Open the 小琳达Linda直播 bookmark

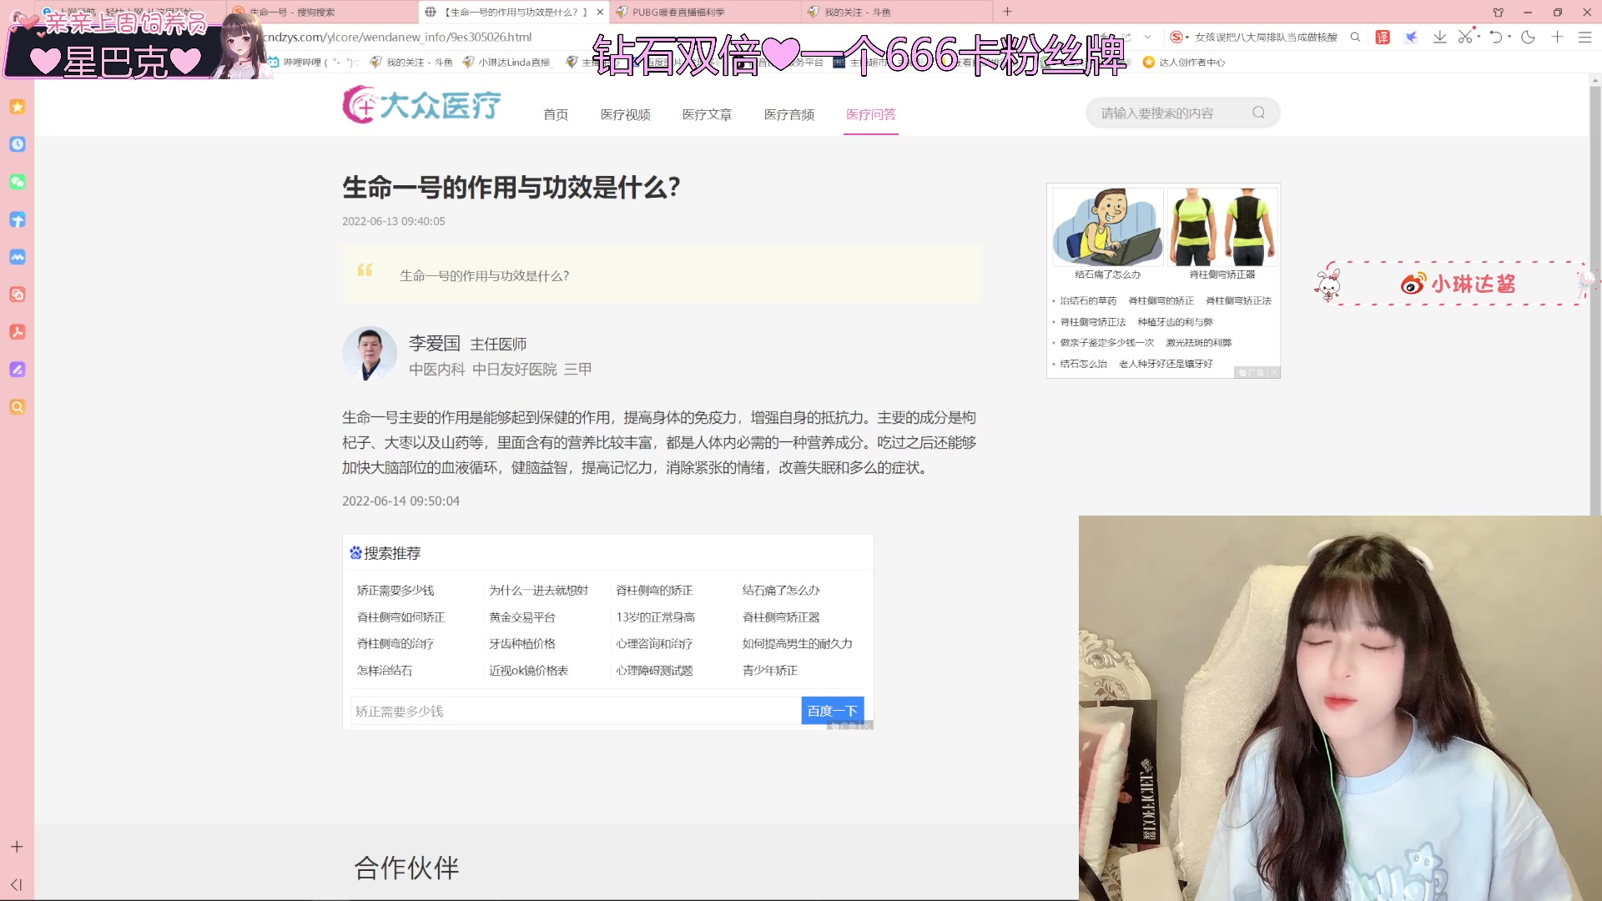point(507,62)
